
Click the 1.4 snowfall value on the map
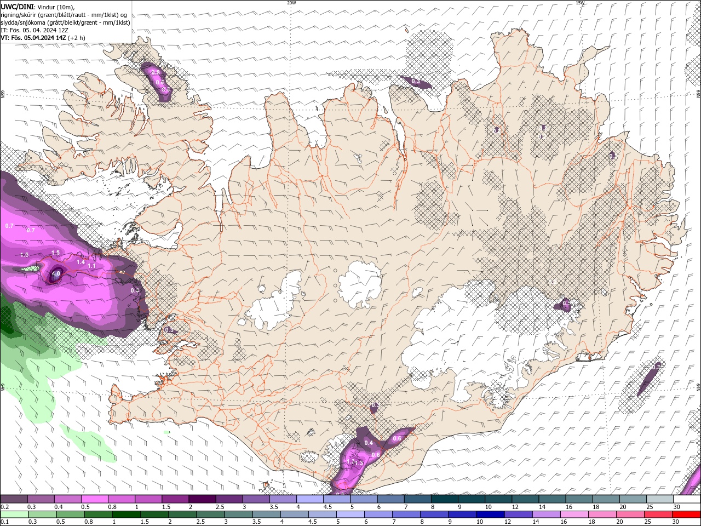(x=81, y=262)
